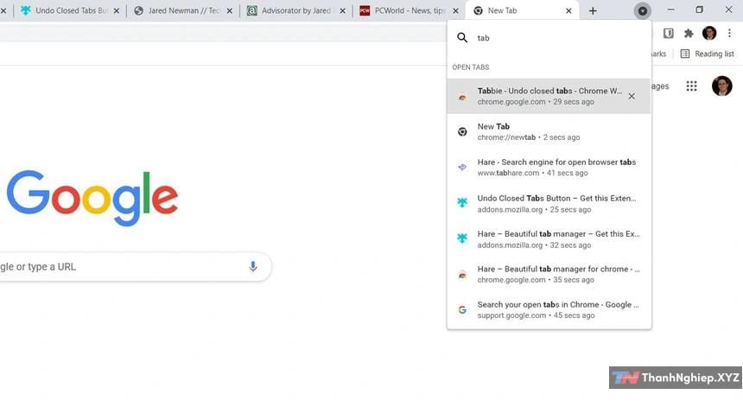Viewport: 743px width, 407px height.
Task: Open the Chrome profile avatar in toolbar
Action: pyautogui.click(x=709, y=33)
